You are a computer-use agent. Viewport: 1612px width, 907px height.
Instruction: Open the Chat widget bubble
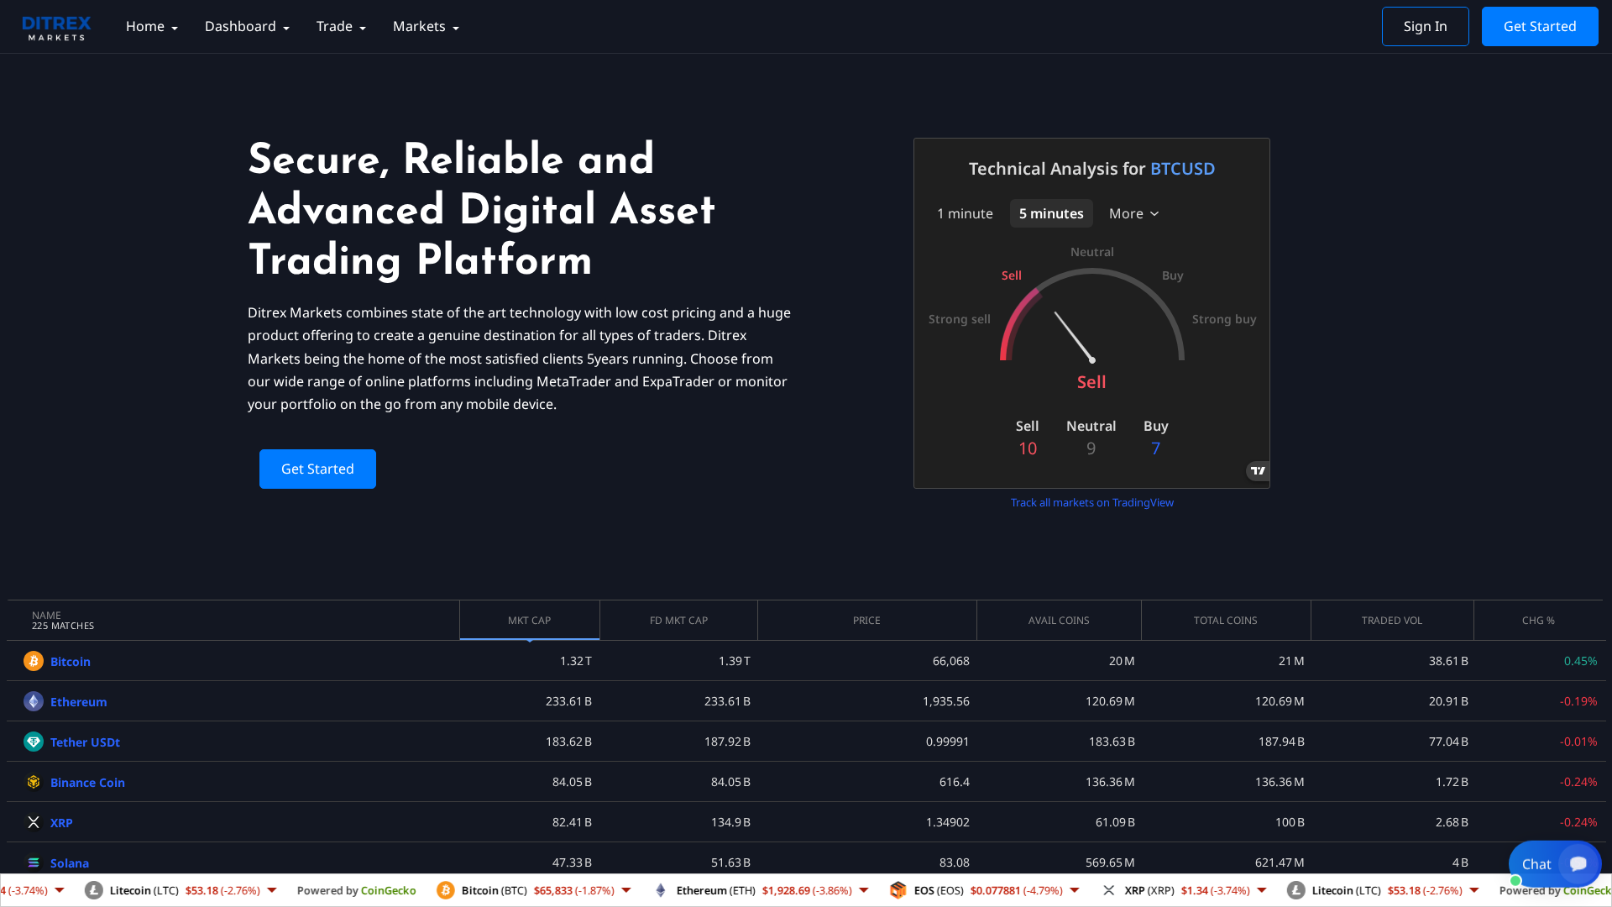point(1555,863)
